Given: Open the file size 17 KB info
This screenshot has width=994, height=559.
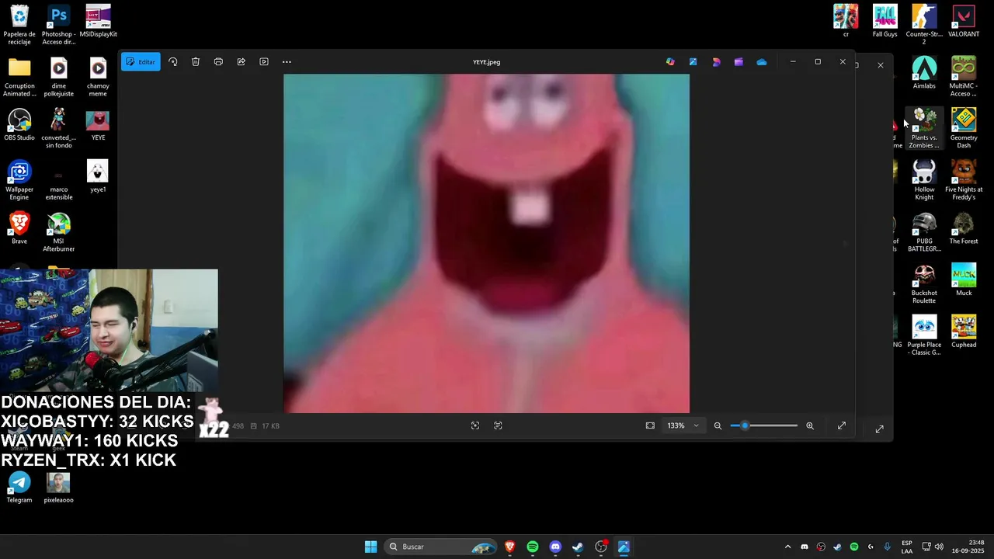Looking at the screenshot, I should [266, 425].
